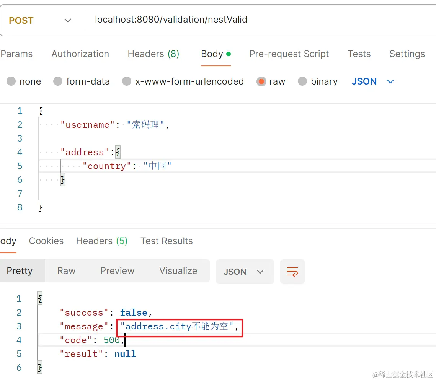Screen dimensions: 436x381
Task: Click the "address" key in request body
Action: 85,152
